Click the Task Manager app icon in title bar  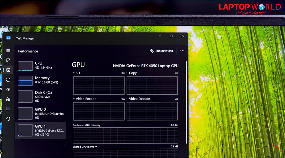tap(9, 38)
